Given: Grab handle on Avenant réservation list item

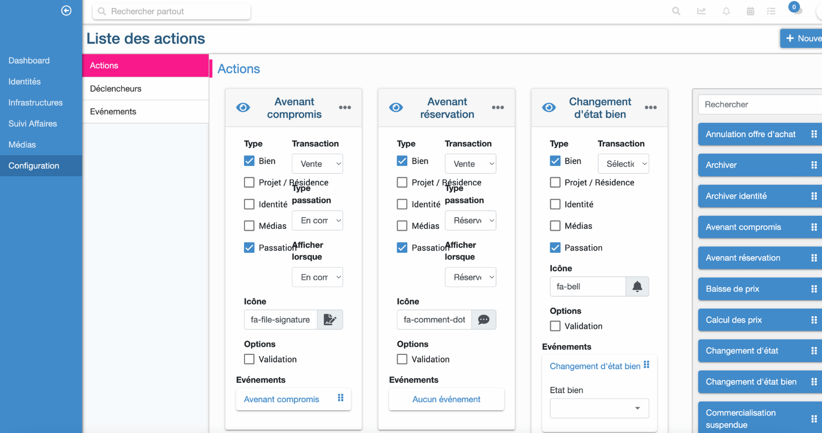Looking at the screenshot, I should 814,258.
